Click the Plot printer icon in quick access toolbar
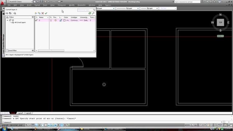Screen dimensions: 233x131 (59, 1)
